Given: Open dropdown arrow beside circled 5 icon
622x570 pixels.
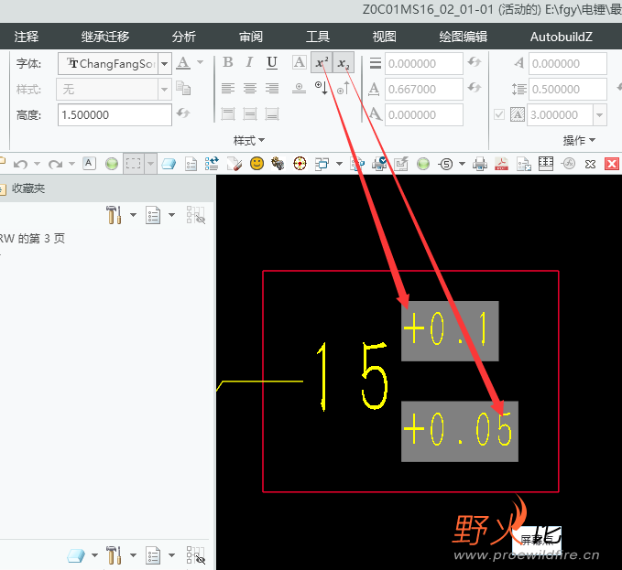Looking at the screenshot, I should [x=462, y=164].
